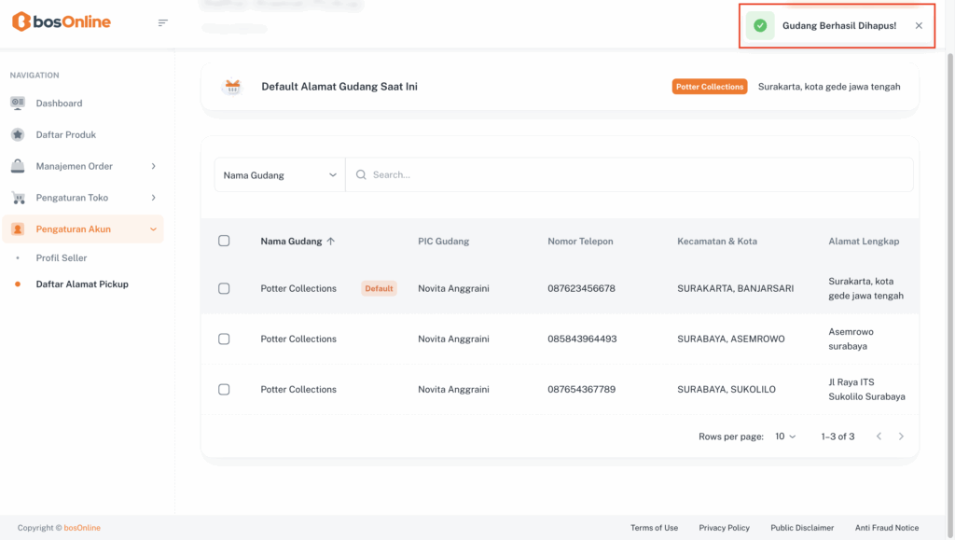
Task: Select Daftar Alamat Pickup menu item
Action: pos(82,284)
